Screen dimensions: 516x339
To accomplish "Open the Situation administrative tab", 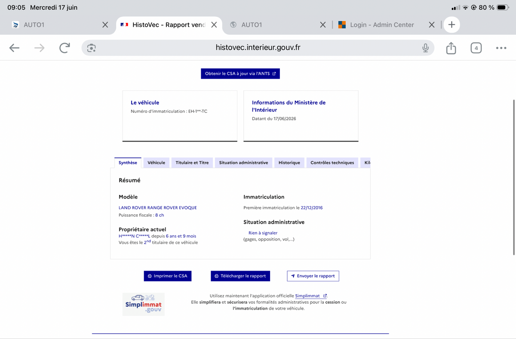I will [x=243, y=163].
